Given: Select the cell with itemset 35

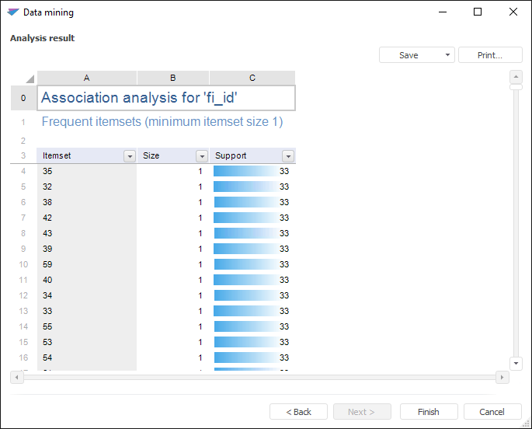Looking at the screenshot, I should point(86,171).
